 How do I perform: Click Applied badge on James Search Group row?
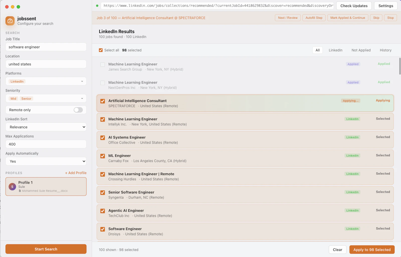(353, 64)
